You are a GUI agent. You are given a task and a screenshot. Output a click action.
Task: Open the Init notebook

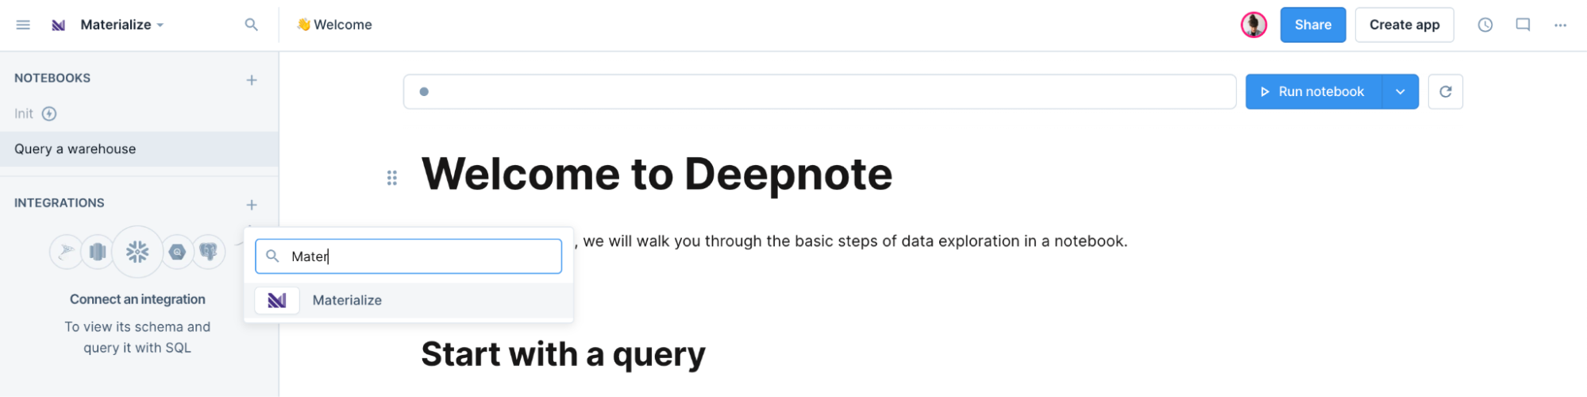[x=24, y=114]
